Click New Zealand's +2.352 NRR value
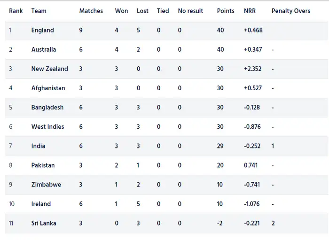Image resolution: width=329 pixels, height=240 pixels. [253, 69]
